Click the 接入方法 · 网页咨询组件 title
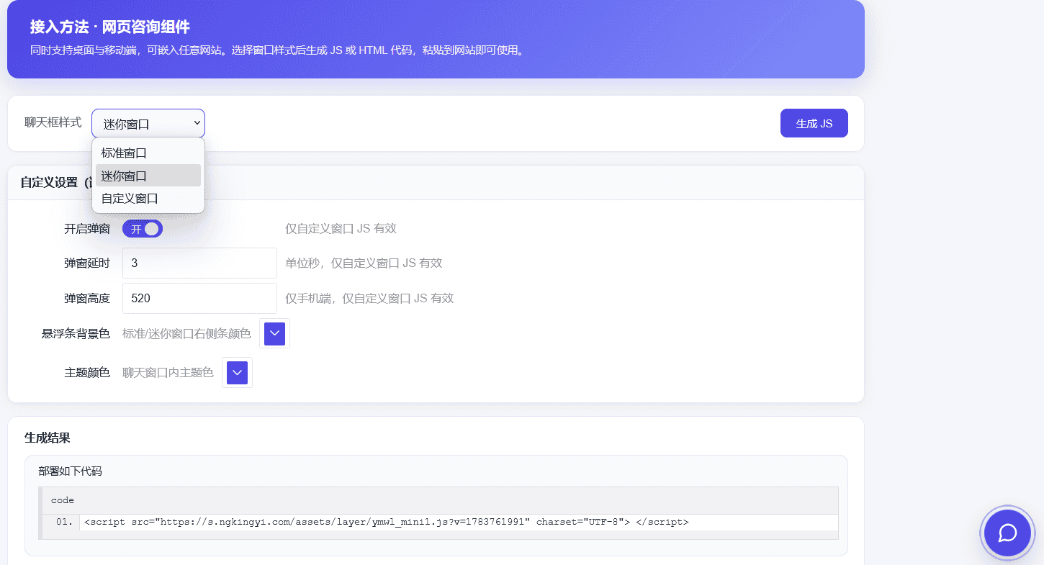Viewport: 1044px width, 565px height. (x=110, y=27)
